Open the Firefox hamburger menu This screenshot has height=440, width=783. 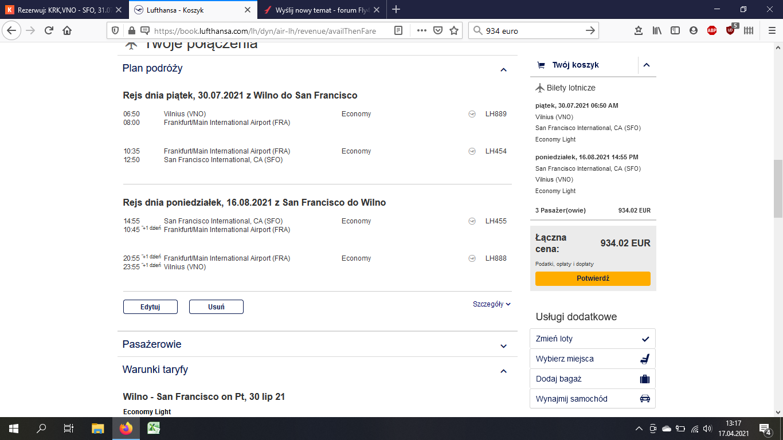pos(772,31)
